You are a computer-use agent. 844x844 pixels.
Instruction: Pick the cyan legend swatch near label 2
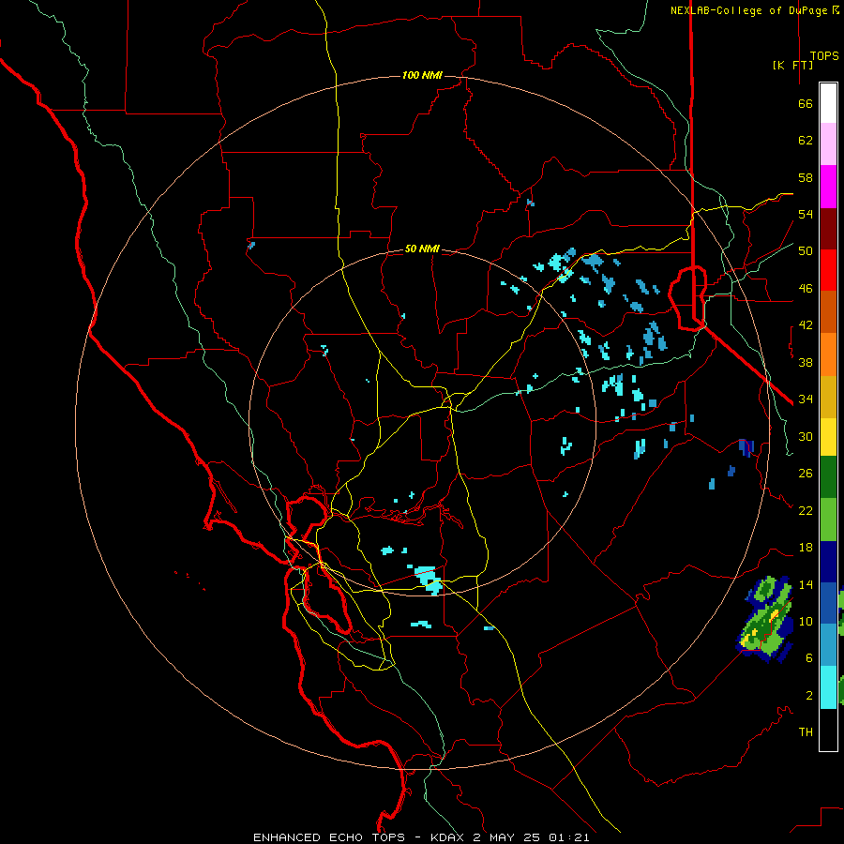[828, 687]
